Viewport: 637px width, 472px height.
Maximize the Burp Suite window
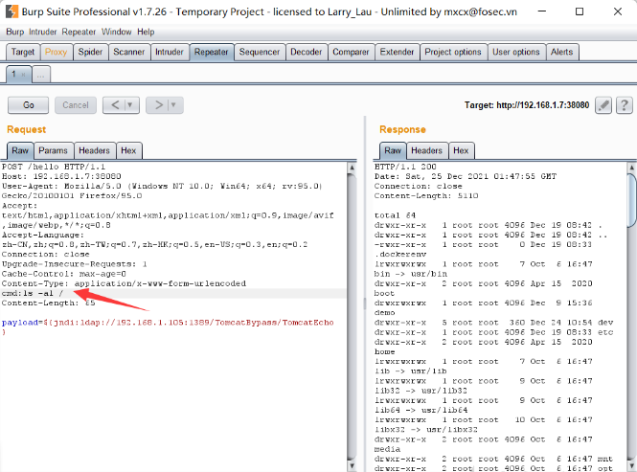coord(580,11)
